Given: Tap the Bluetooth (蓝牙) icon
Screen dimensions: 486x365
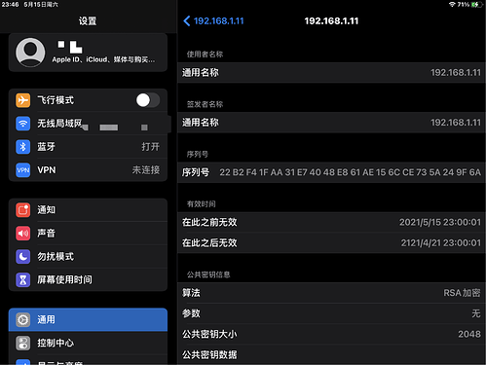Looking at the screenshot, I should (23, 147).
